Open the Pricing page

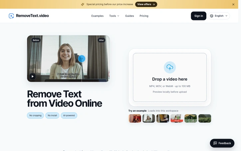[x=144, y=16]
